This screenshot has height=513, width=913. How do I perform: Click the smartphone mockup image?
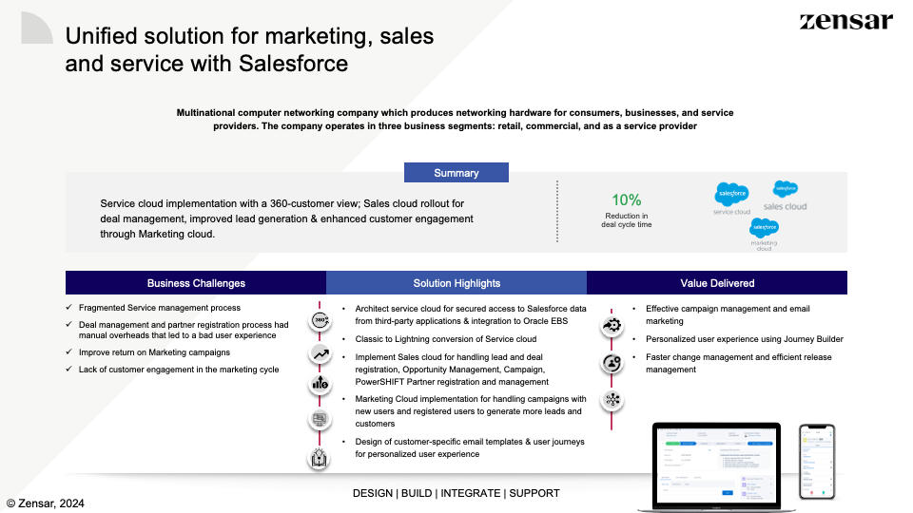pyautogui.click(x=817, y=462)
